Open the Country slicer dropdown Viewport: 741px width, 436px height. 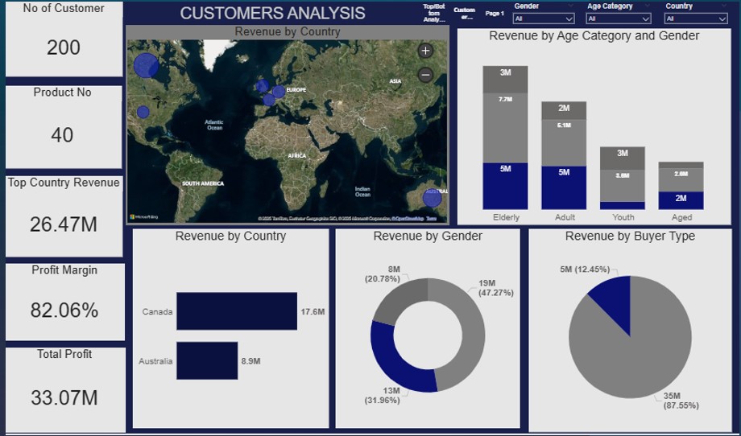point(696,19)
